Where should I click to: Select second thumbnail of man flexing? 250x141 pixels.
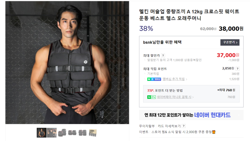pos(52,133)
